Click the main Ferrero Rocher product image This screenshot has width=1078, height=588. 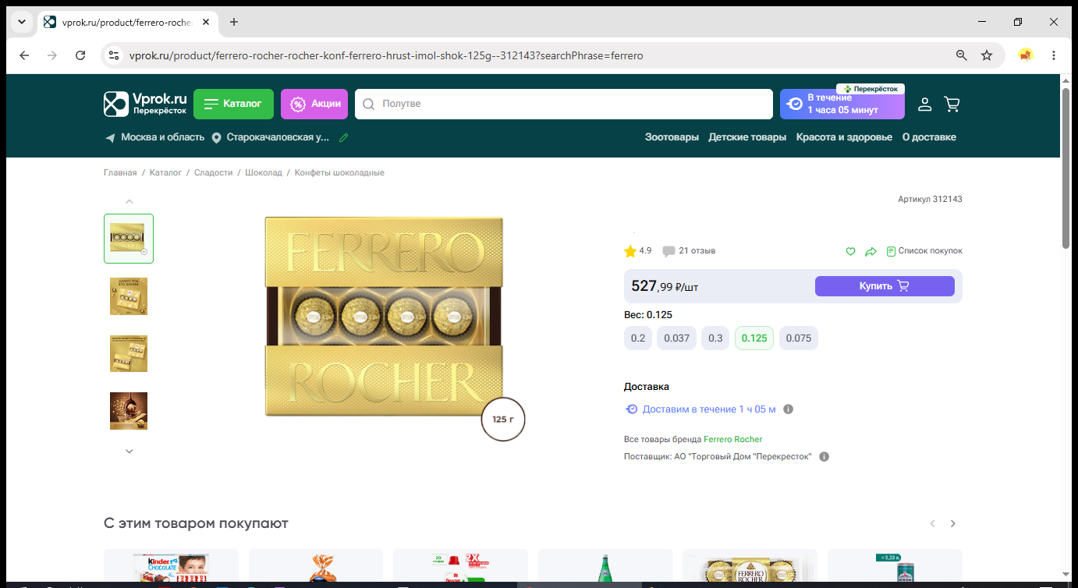click(x=384, y=317)
